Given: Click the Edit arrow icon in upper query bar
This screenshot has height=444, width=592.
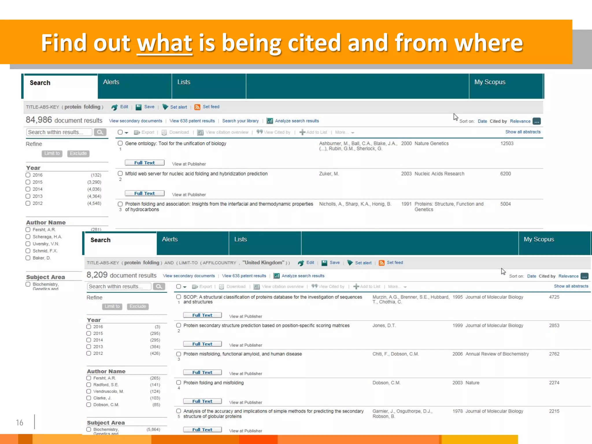Looking at the screenshot, I should 114,107.
